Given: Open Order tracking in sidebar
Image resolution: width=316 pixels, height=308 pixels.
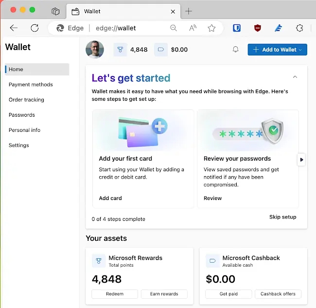Looking at the screenshot, I should pos(26,100).
